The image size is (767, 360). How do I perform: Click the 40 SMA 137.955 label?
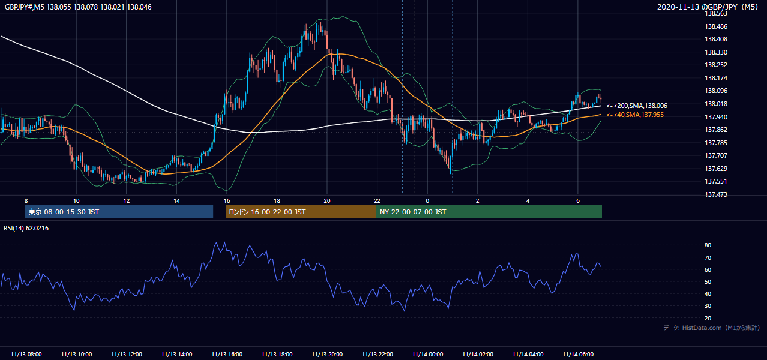point(635,115)
